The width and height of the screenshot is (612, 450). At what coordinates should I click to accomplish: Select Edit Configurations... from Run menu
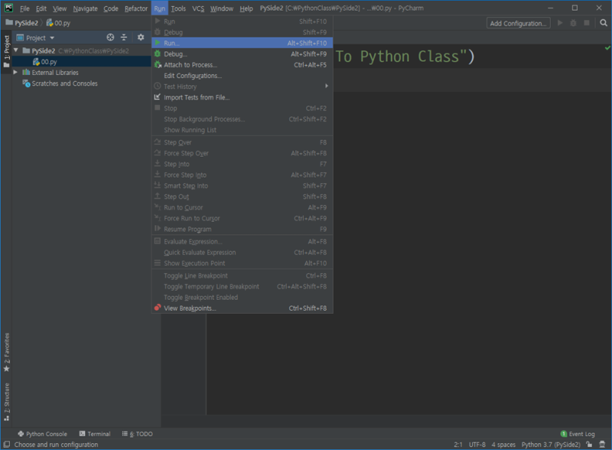(192, 76)
